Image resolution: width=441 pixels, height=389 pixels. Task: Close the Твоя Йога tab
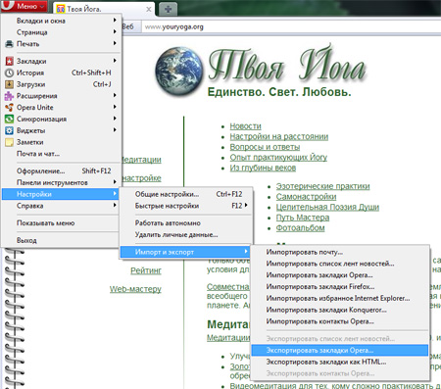tap(149, 9)
